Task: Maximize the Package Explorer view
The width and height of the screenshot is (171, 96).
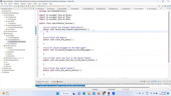Action: [33, 9]
